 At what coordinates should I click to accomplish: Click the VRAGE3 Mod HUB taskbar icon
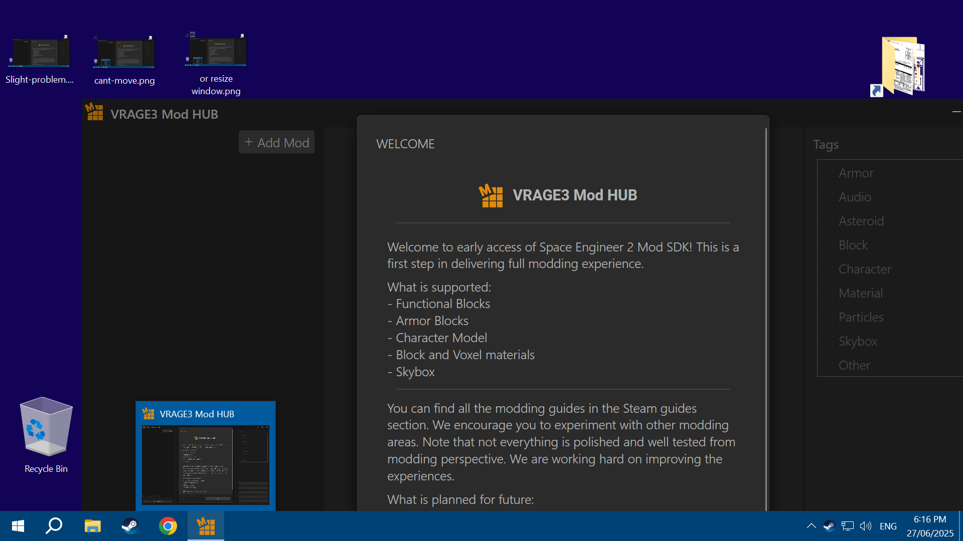pos(206,526)
